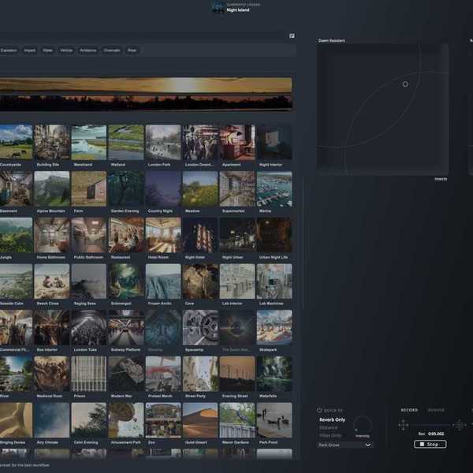Image resolution: width=473 pixels, height=473 pixels.
Task: Select the Lab Interior environment thumbnail
Action: pos(237,281)
